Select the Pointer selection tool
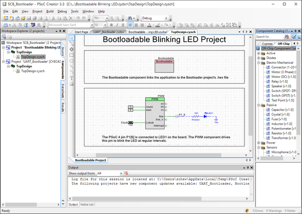Screen dimensions: 302x214 point(71,38)
